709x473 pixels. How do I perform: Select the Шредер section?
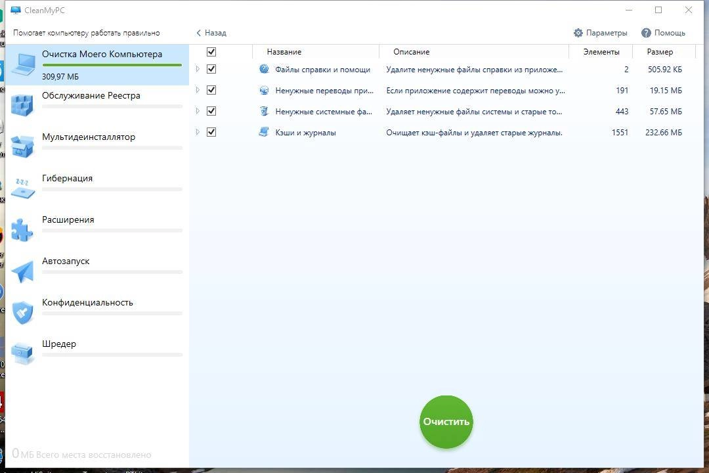97,354
